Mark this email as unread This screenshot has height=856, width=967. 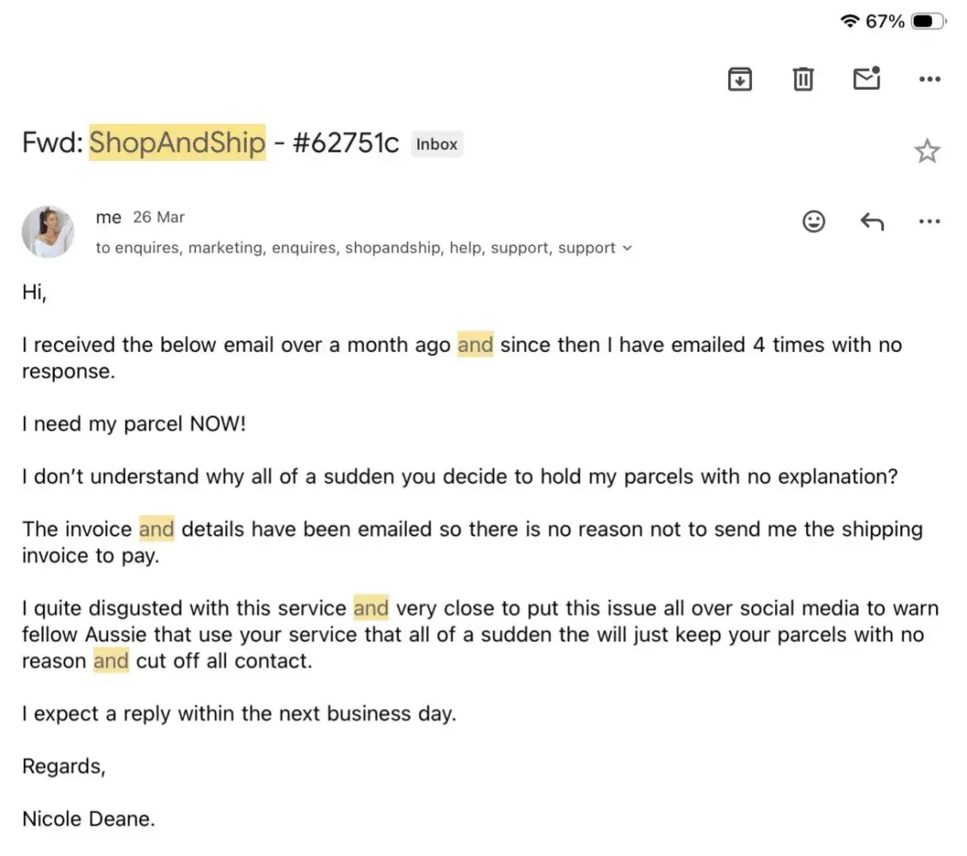pos(867,79)
